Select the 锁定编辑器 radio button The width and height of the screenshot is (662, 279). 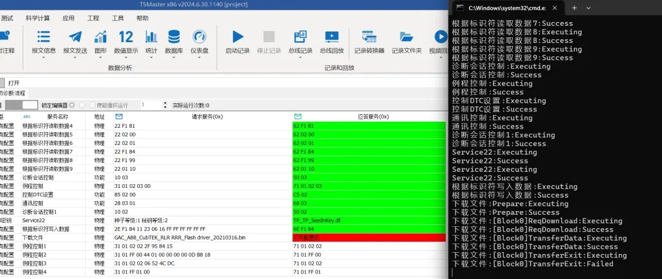pos(72,105)
